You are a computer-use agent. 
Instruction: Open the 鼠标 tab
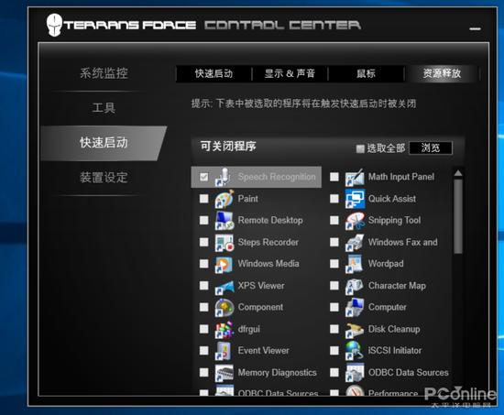(x=366, y=73)
